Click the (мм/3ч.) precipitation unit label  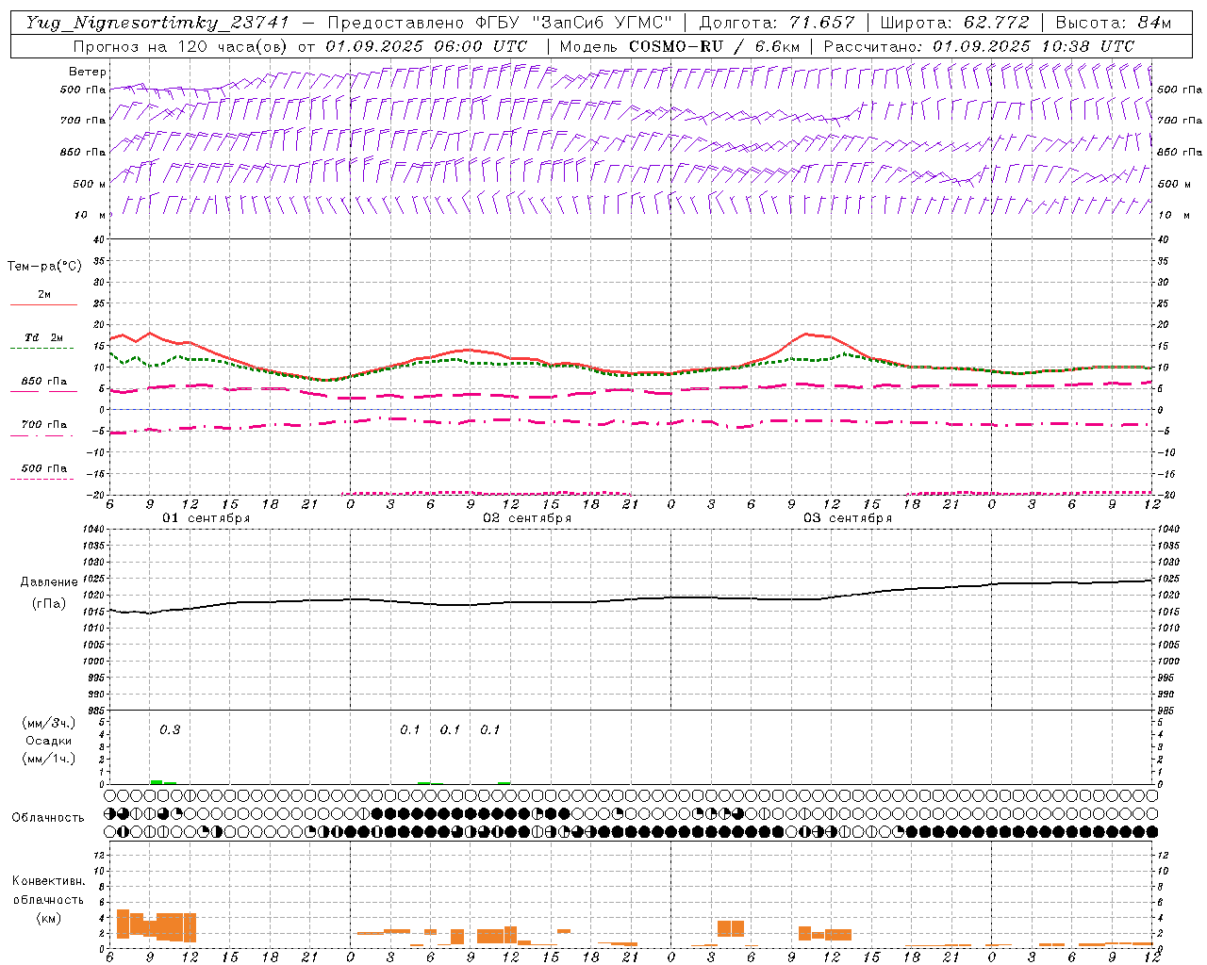pos(49,723)
